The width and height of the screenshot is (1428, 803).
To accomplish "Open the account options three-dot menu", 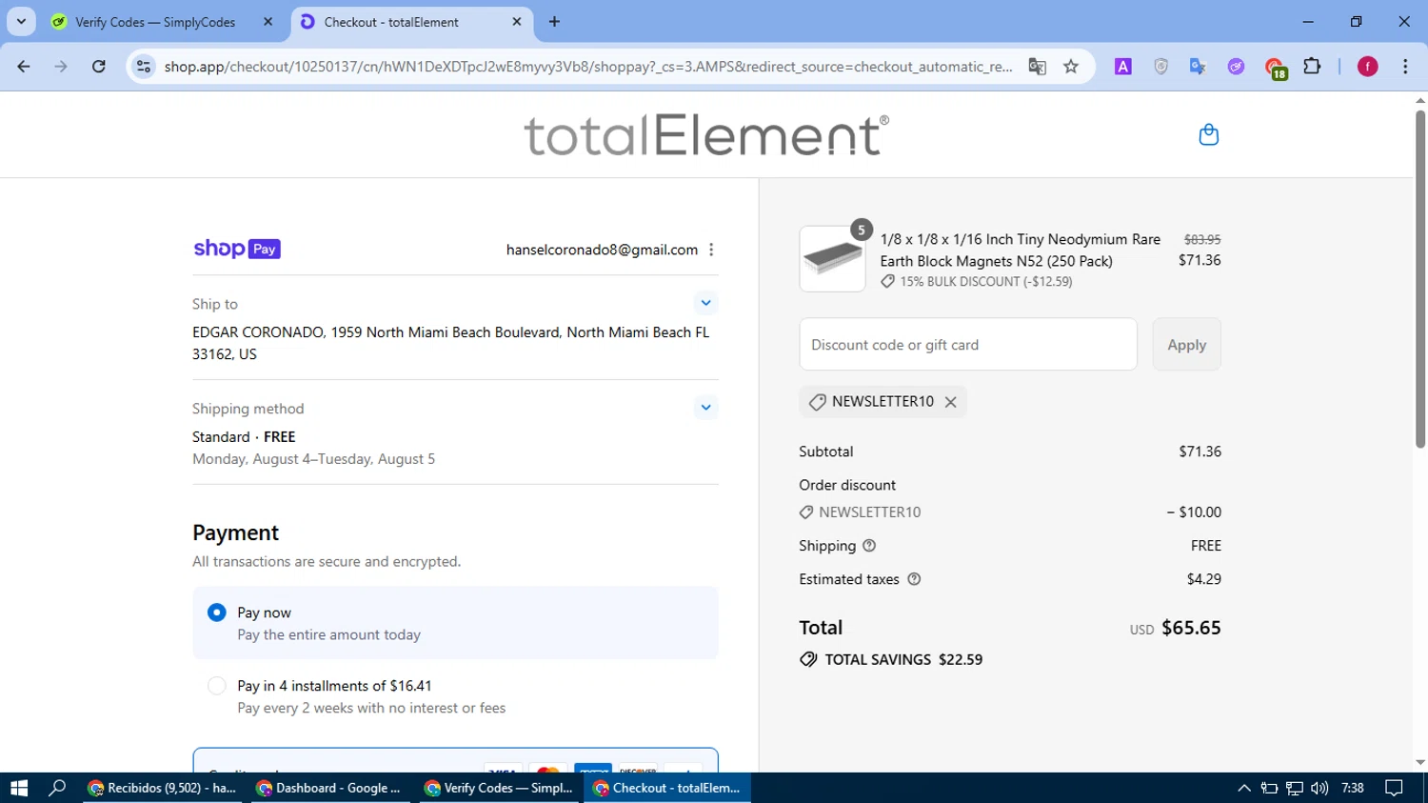I will point(711,250).
